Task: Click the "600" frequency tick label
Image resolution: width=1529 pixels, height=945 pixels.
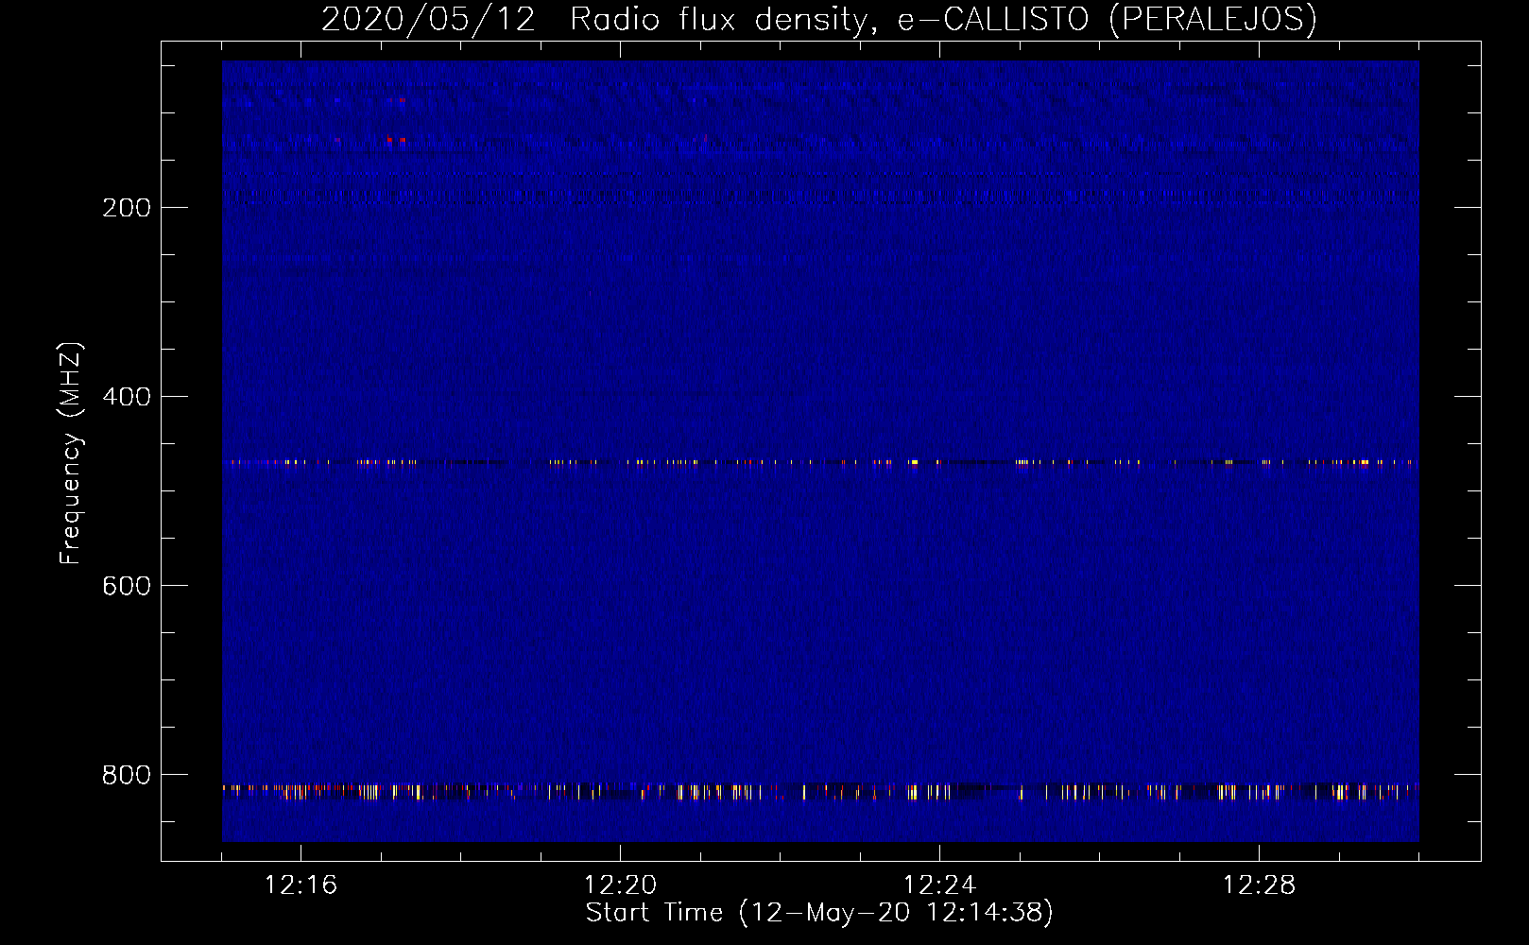Action: [127, 586]
